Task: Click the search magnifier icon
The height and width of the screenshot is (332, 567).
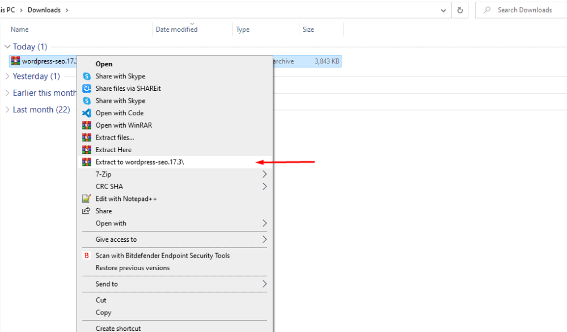Action: coord(487,10)
